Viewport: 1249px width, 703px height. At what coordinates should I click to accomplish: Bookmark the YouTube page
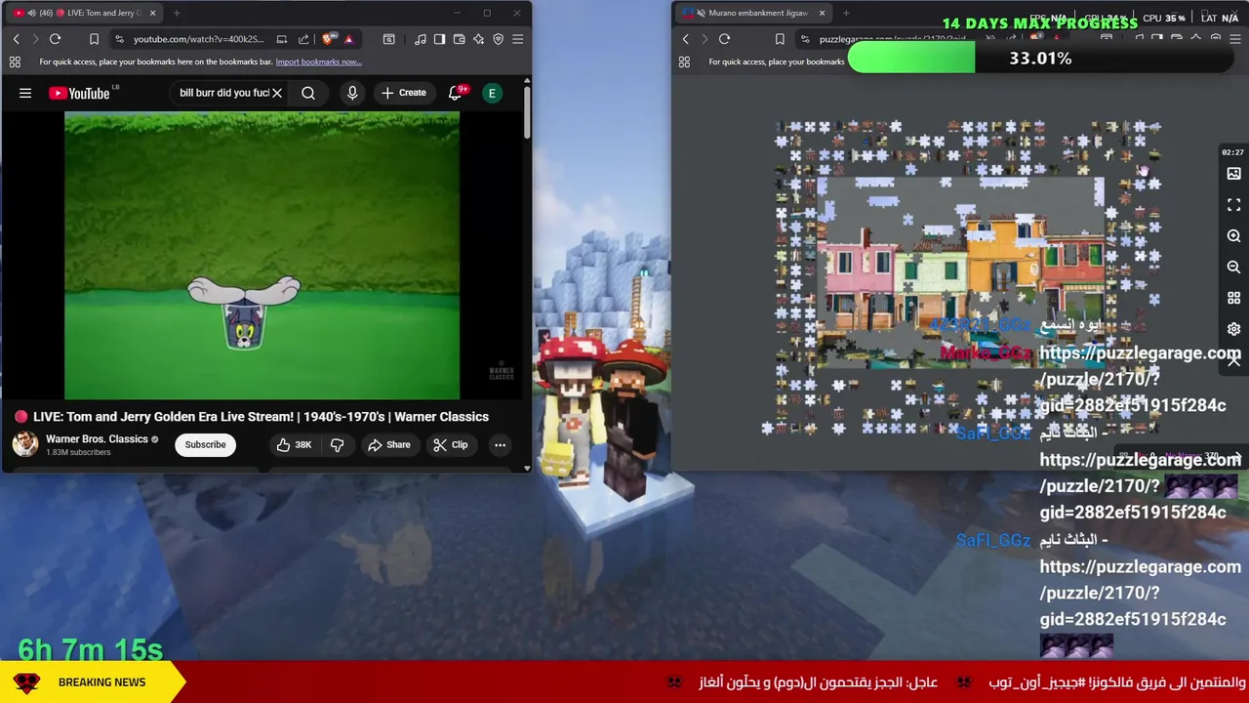tap(94, 39)
